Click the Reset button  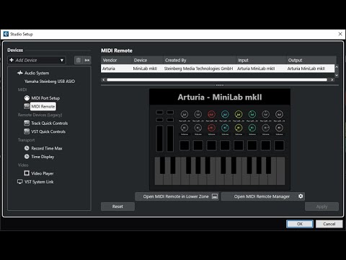(x=117, y=207)
